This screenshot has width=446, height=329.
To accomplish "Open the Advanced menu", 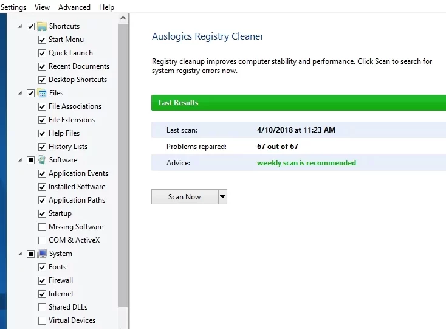I will click(x=74, y=7).
